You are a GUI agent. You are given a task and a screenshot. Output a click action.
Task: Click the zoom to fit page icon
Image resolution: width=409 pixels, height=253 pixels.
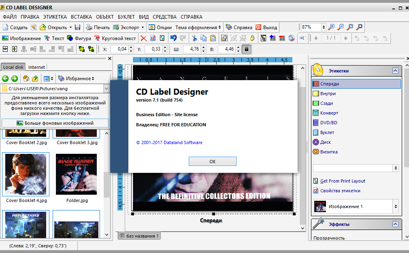[x=360, y=27]
